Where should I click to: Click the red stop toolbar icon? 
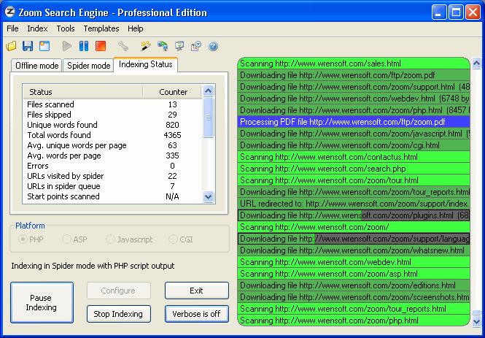(101, 47)
